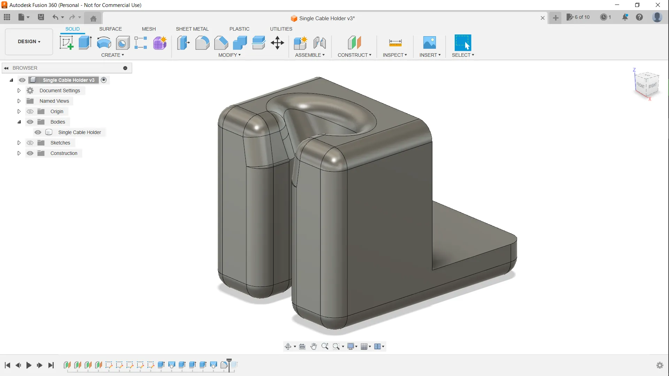Show the Sketches folder visibility
The width and height of the screenshot is (669, 376).
(x=30, y=143)
